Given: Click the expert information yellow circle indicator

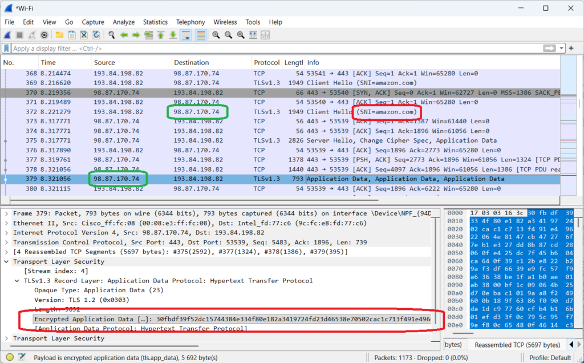Looking at the screenshot, I should (7, 357).
